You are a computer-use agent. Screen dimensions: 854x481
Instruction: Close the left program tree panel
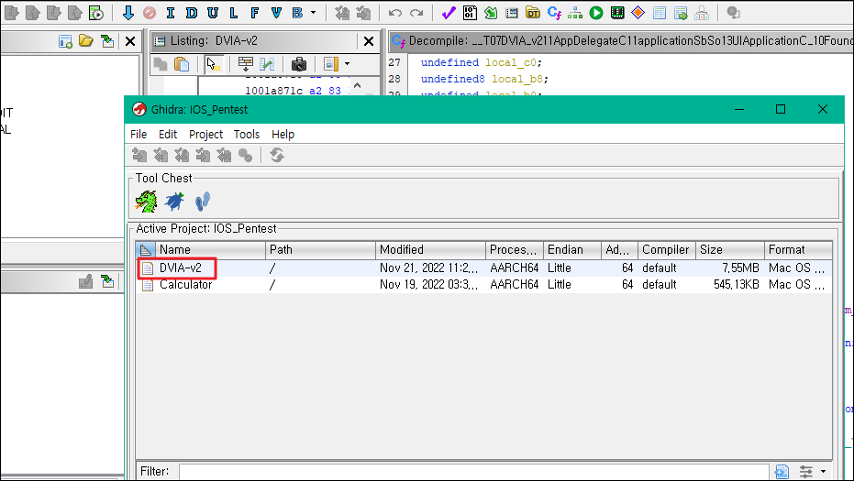[x=130, y=41]
